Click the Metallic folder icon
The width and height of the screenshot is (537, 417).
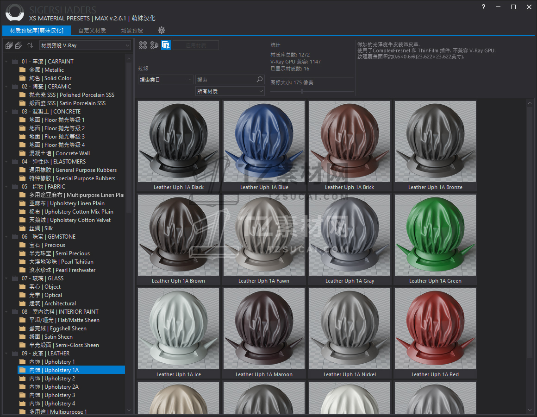[23, 70]
